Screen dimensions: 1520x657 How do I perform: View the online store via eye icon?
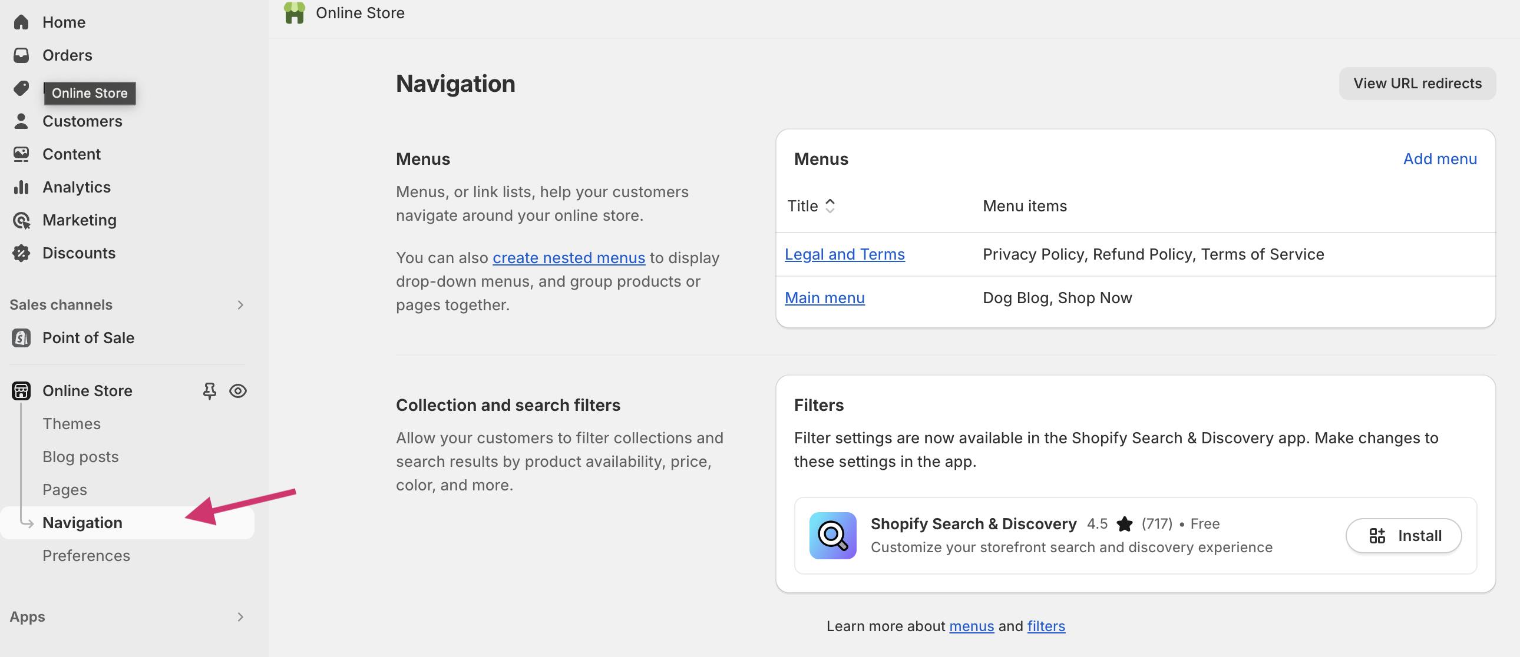(x=238, y=391)
